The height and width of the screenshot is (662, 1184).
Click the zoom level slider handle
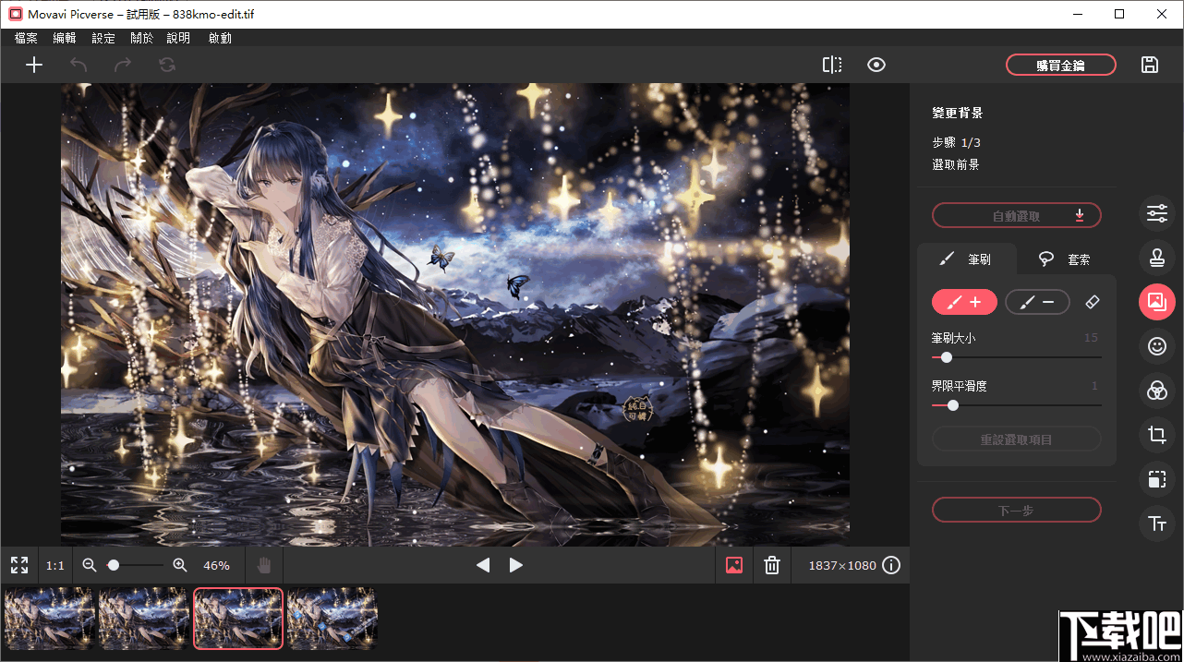tap(114, 565)
